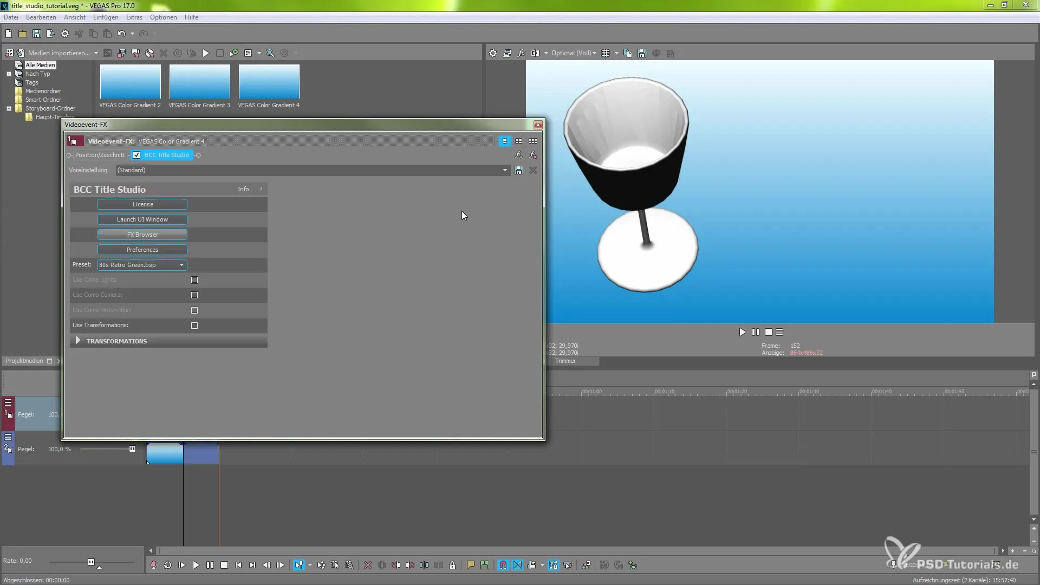Start preview in Project Media with play icon
1040x585 pixels.
[x=206, y=53]
